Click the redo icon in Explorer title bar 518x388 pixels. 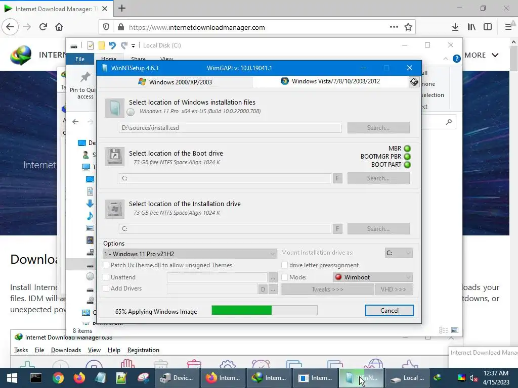pos(124,45)
